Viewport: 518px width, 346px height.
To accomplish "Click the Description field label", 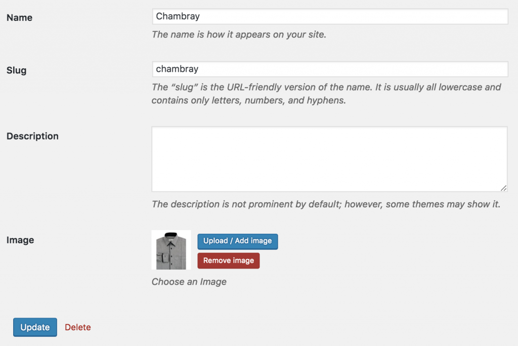I will click(32, 136).
